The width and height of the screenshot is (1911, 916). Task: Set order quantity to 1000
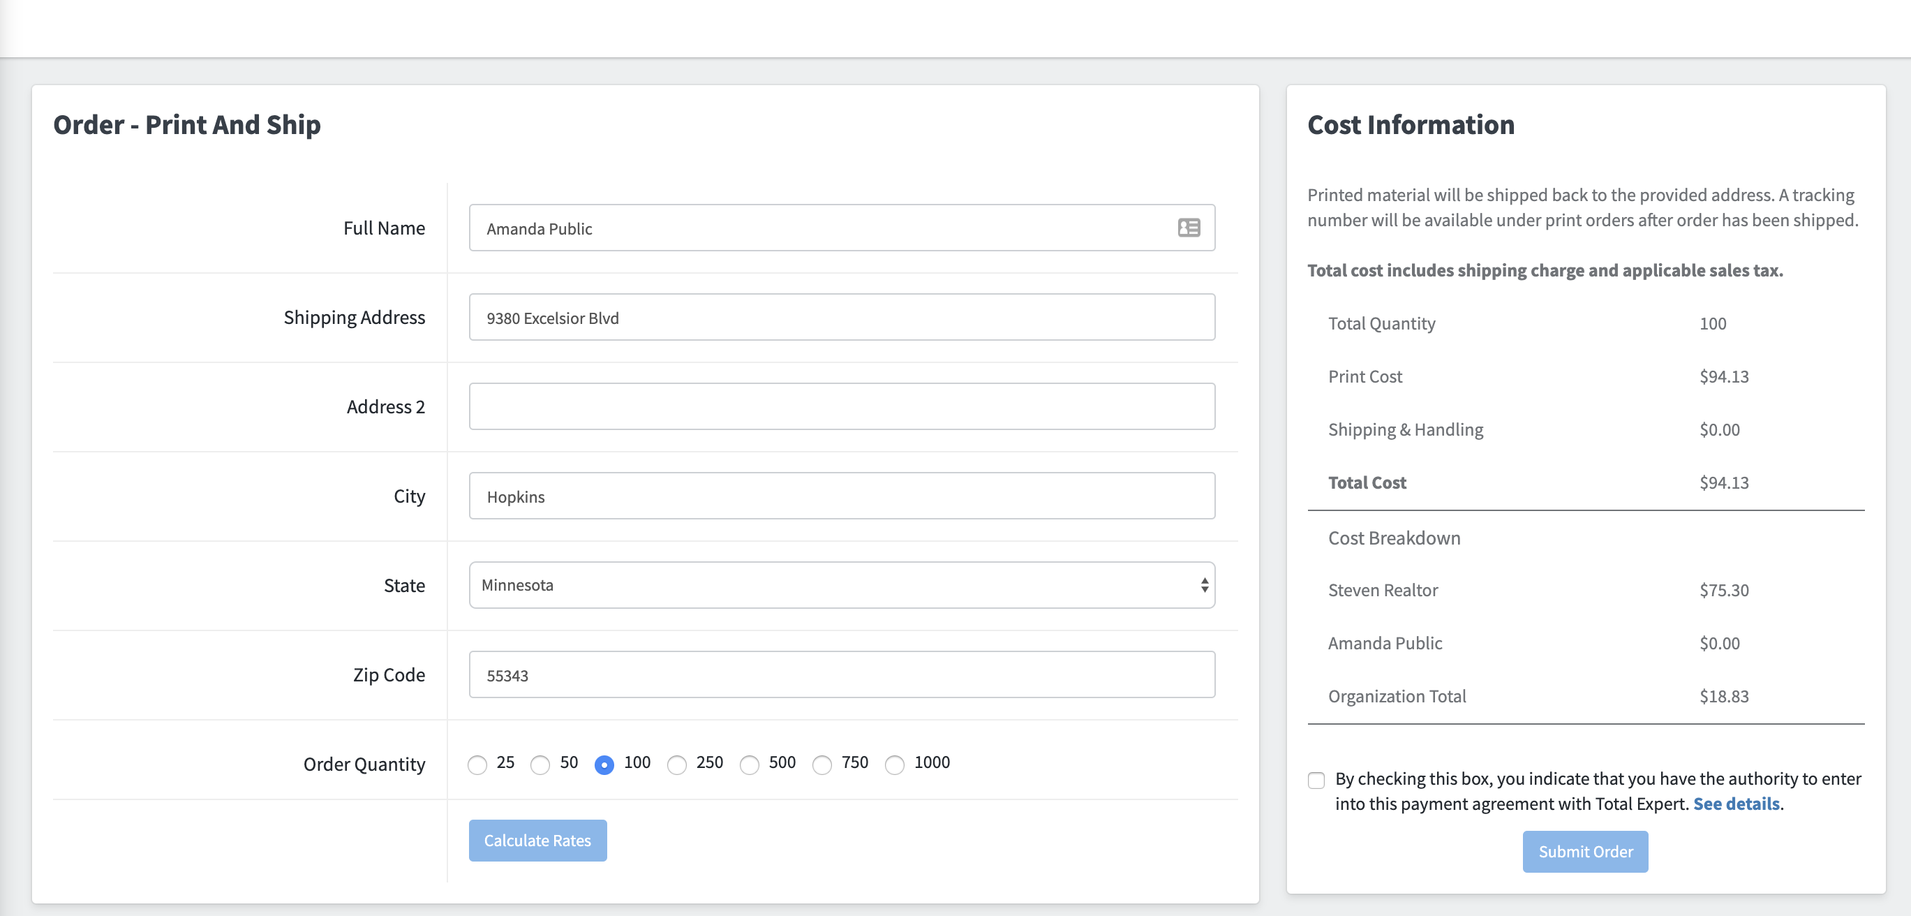[x=895, y=764]
